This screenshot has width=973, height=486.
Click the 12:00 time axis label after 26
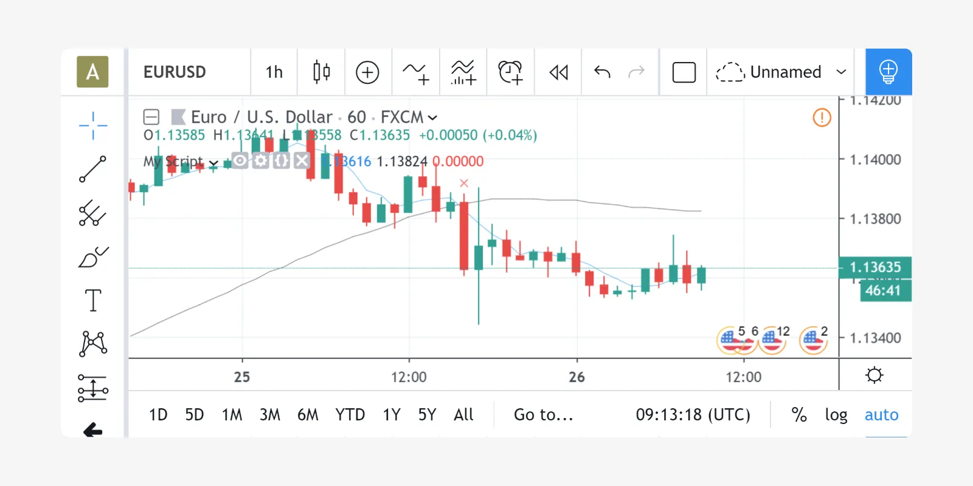743,377
